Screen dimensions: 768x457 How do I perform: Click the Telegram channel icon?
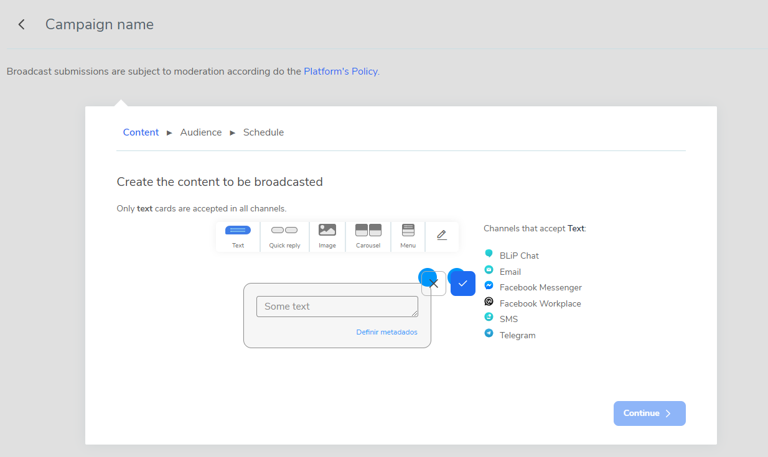489,333
